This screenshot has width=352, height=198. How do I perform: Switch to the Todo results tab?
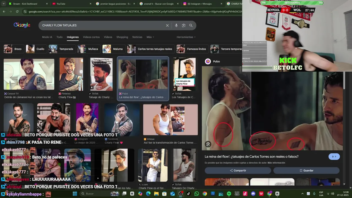coord(59,37)
